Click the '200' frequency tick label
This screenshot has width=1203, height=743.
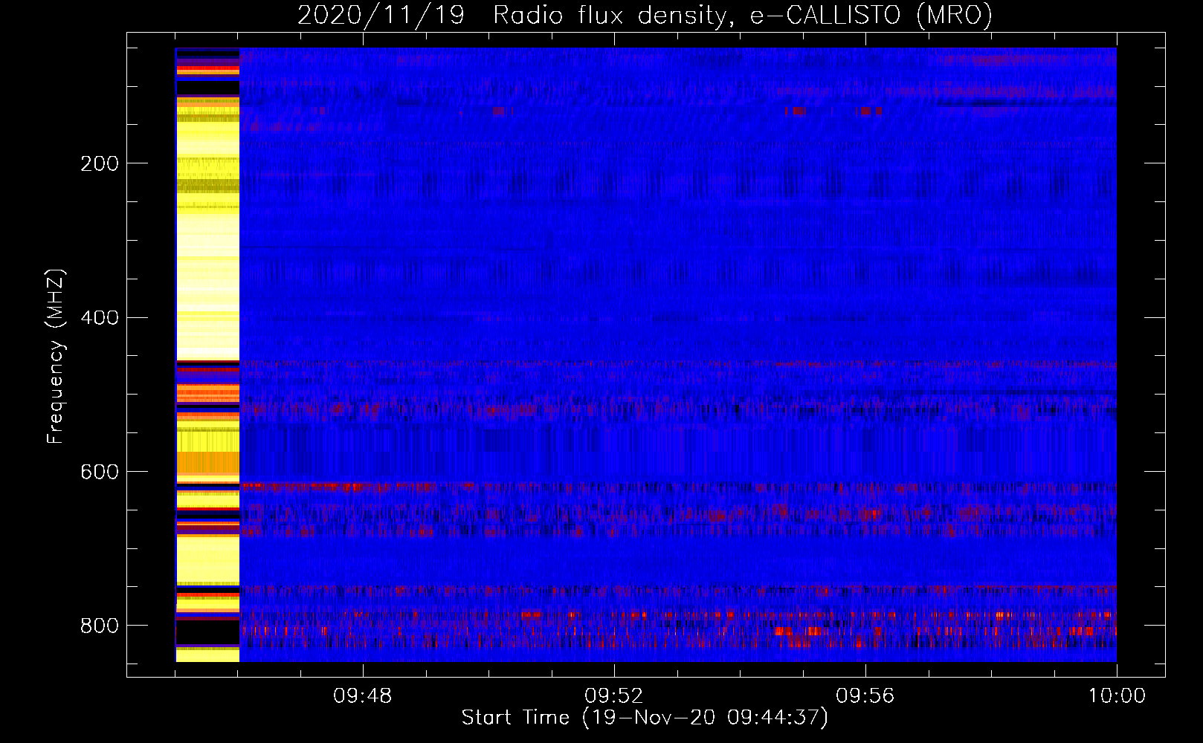(x=100, y=163)
